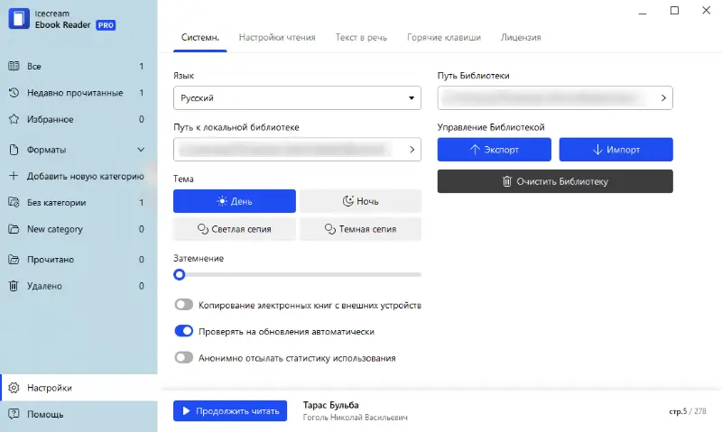Image resolution: width=722 pixels, height=432 pixels.
Task: Click the New category folder icon
Action: point(14,229)
